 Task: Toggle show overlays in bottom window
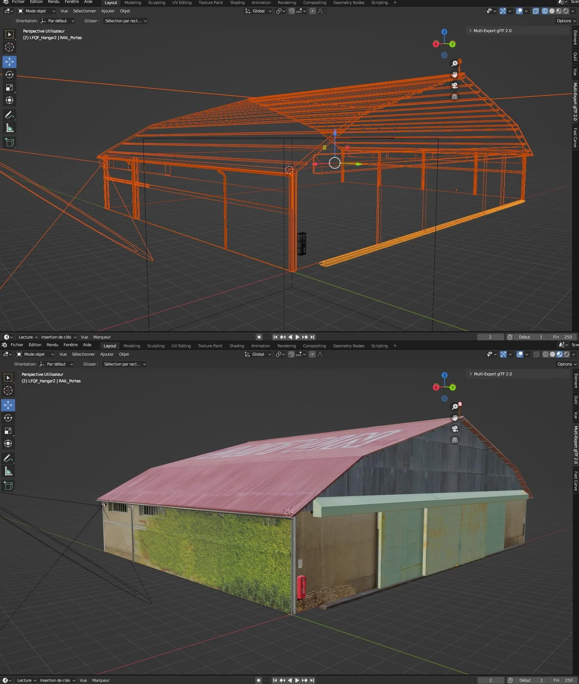click(520, 354)
